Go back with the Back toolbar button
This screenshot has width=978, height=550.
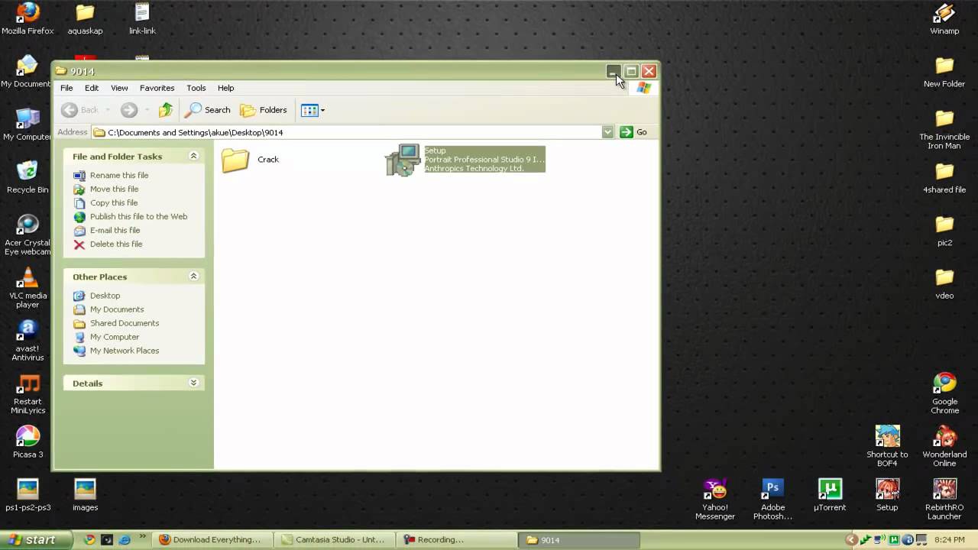click(80, 110)
